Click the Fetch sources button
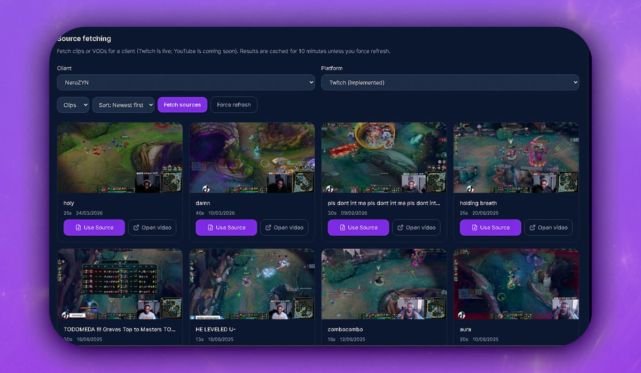The width and height of the screenshot is (641, 373). (x=182, y=105)
